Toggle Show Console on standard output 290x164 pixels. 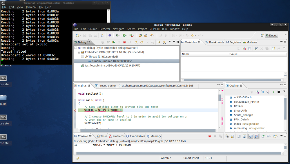coord(251,136)
